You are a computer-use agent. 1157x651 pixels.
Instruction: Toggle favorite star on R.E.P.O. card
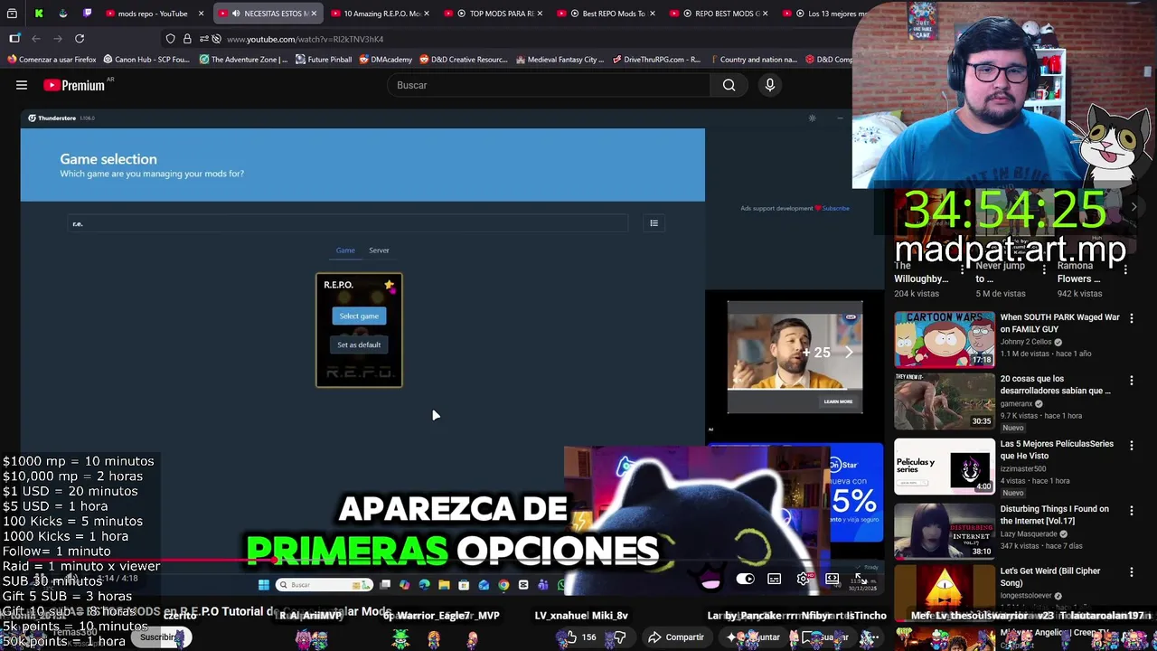(x=389, y=285)
